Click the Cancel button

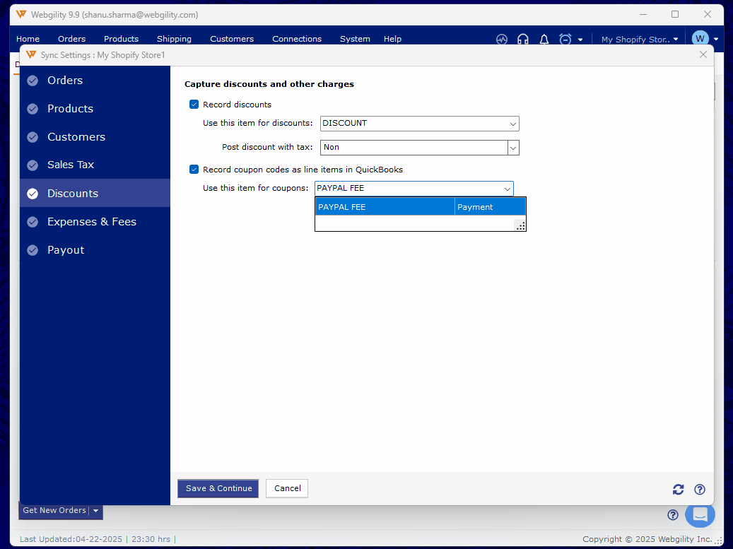point(287,488)
